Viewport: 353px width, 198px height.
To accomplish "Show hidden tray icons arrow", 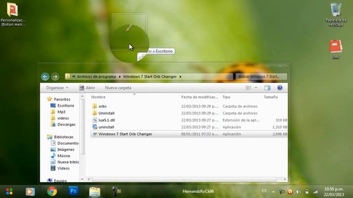I will coord(274,192).
